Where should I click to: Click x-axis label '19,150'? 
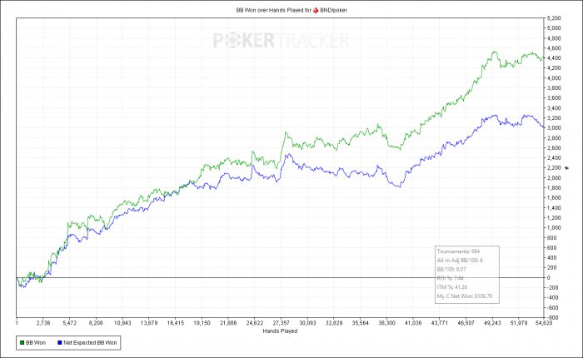coord(202,323)
